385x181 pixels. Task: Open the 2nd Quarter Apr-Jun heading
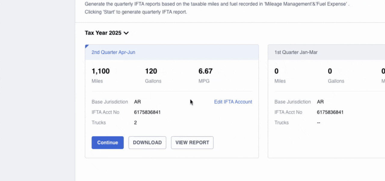113,52
